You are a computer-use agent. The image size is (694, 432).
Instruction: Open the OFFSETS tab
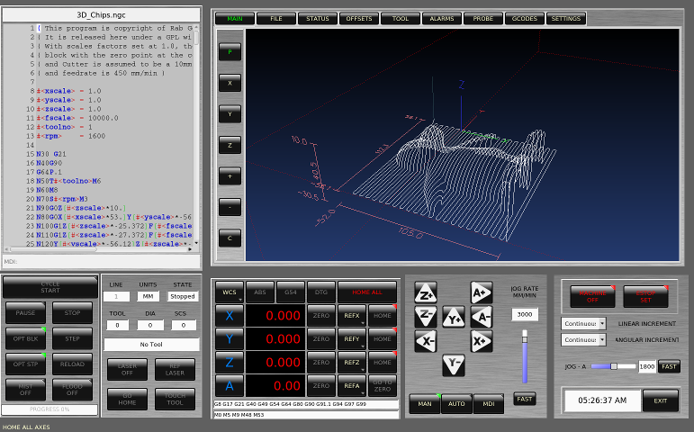(359, 18)
